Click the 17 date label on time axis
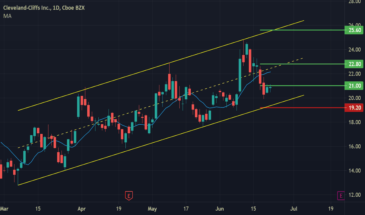This screenshot has height=215, width=365. point(186,209)
